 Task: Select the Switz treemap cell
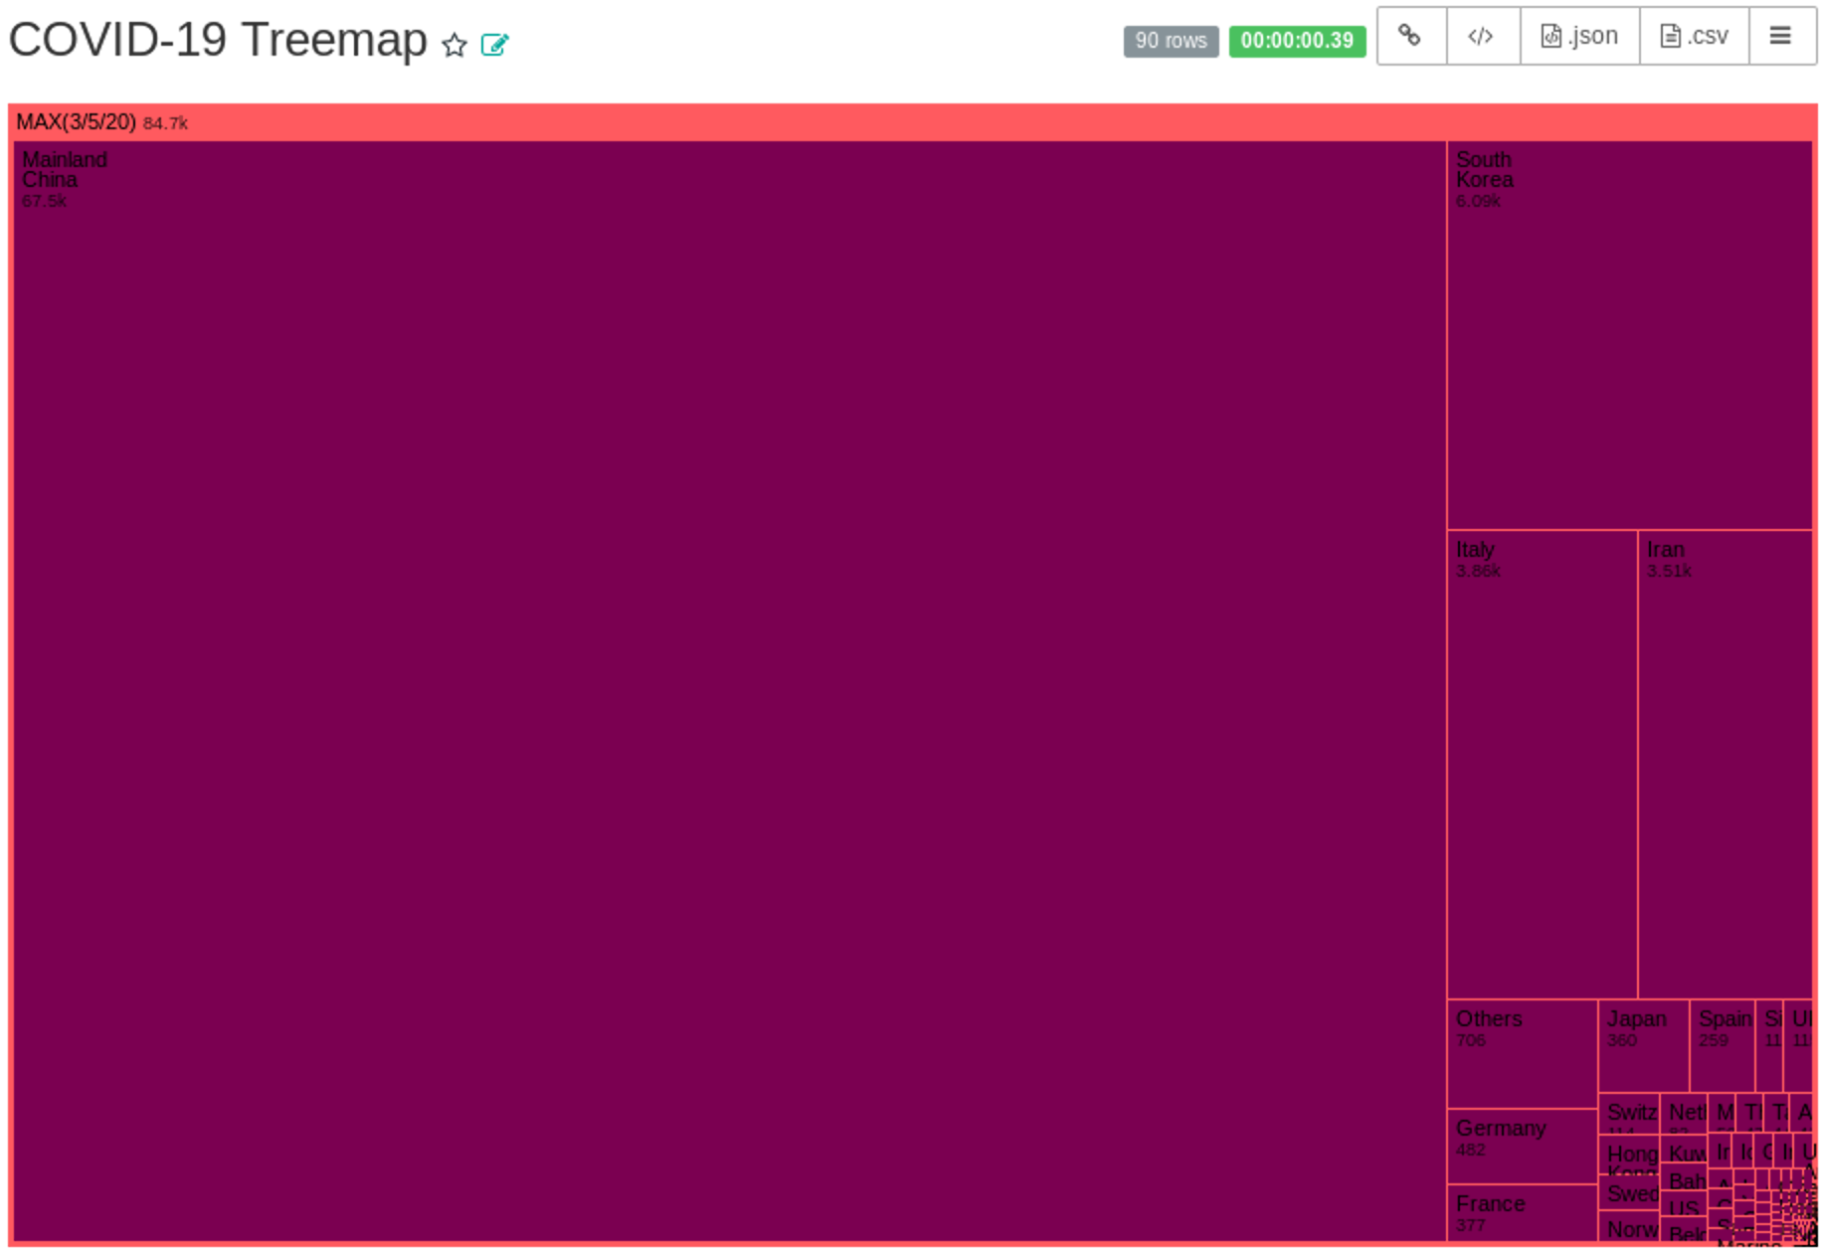[1629, 1114]
